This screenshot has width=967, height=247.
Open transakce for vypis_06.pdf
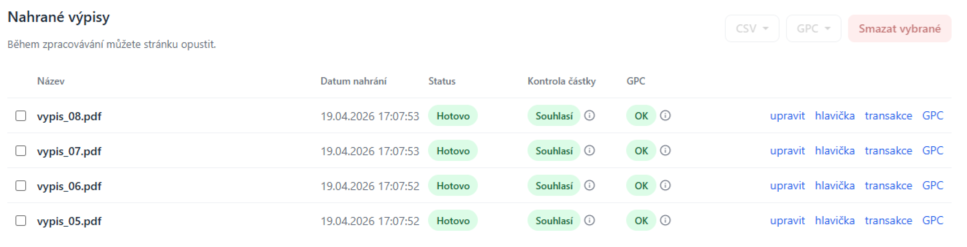(x=888, y=186)
